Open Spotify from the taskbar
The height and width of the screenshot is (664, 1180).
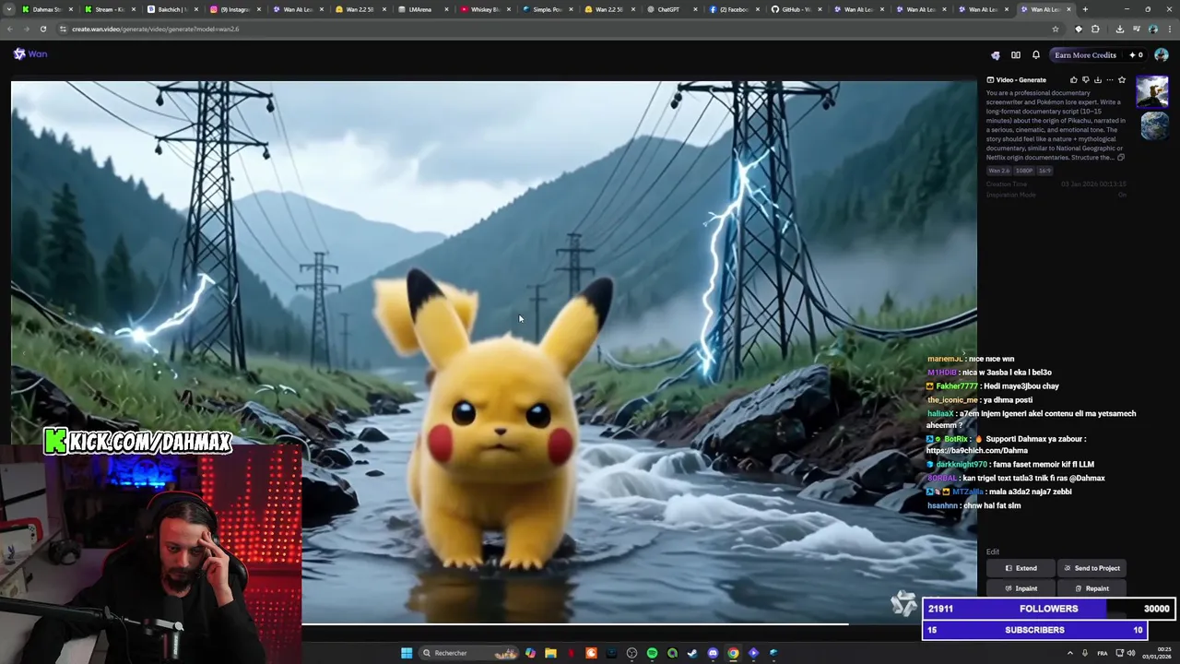coord(652,653)
